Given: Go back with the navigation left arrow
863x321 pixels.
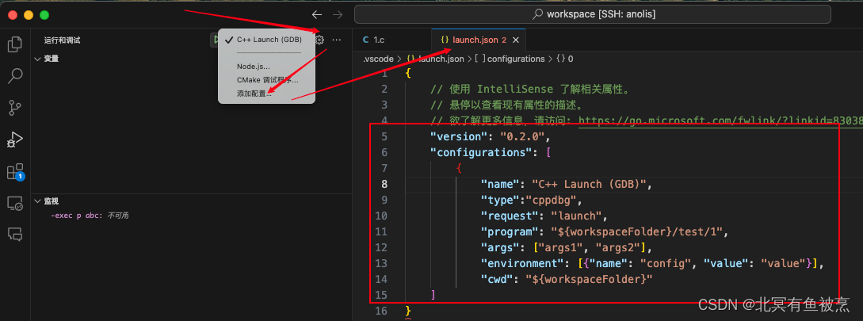Looking at the screenshot, I should pos(316,14).
